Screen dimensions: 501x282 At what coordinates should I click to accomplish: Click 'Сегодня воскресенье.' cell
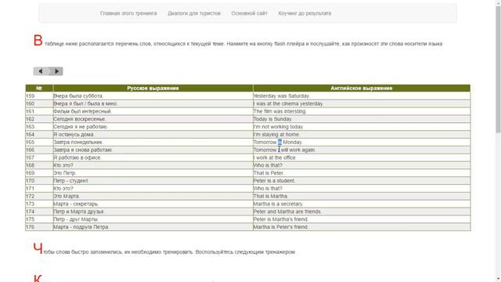(153, 119)
